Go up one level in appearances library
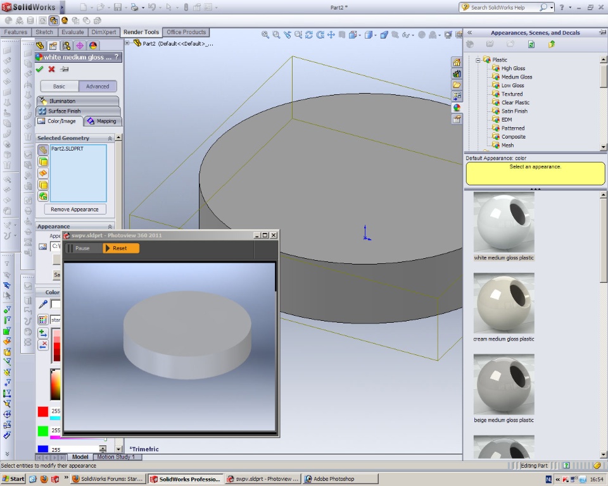The image size is (608, 486). coord(552,44)
